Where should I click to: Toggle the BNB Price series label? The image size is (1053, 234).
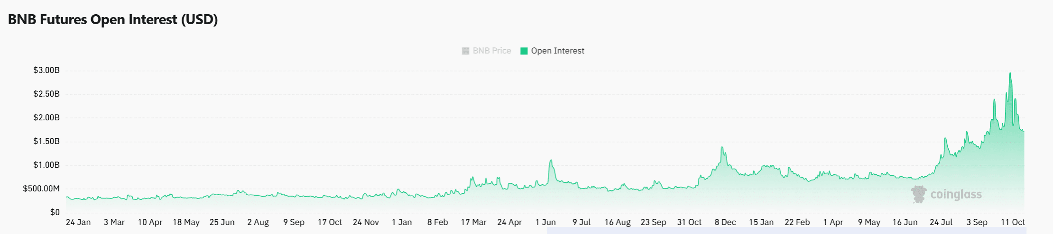click(491, 51)
